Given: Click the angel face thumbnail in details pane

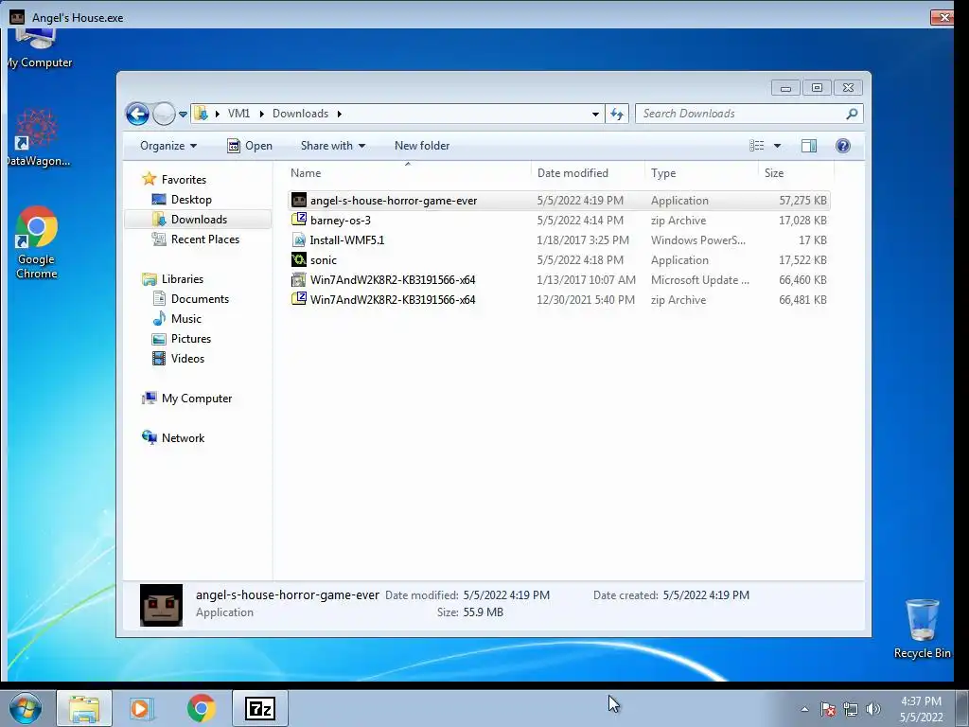Looking at the screenshot, I should click(161, 605).
